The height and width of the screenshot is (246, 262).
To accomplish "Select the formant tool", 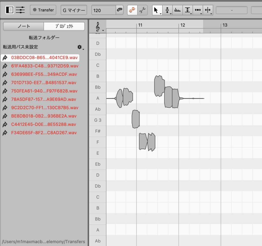I will coord(177,10).
